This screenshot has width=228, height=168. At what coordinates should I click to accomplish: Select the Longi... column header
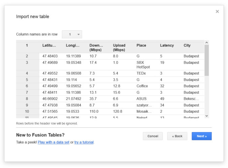click(72, 45)
